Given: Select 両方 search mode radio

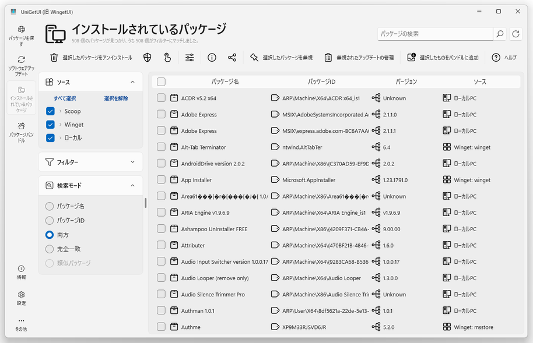Looking at the screenshot, I should pos(50,235).
